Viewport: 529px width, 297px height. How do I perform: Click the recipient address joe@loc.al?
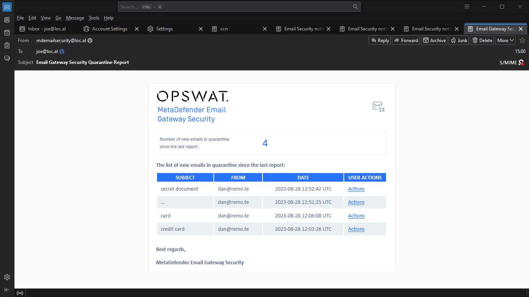[x=47, y=51]
